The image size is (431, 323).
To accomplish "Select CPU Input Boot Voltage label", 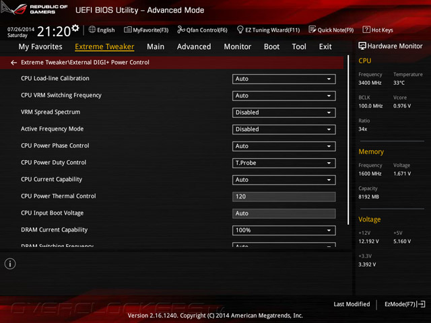I will click(x=53, y=213).
